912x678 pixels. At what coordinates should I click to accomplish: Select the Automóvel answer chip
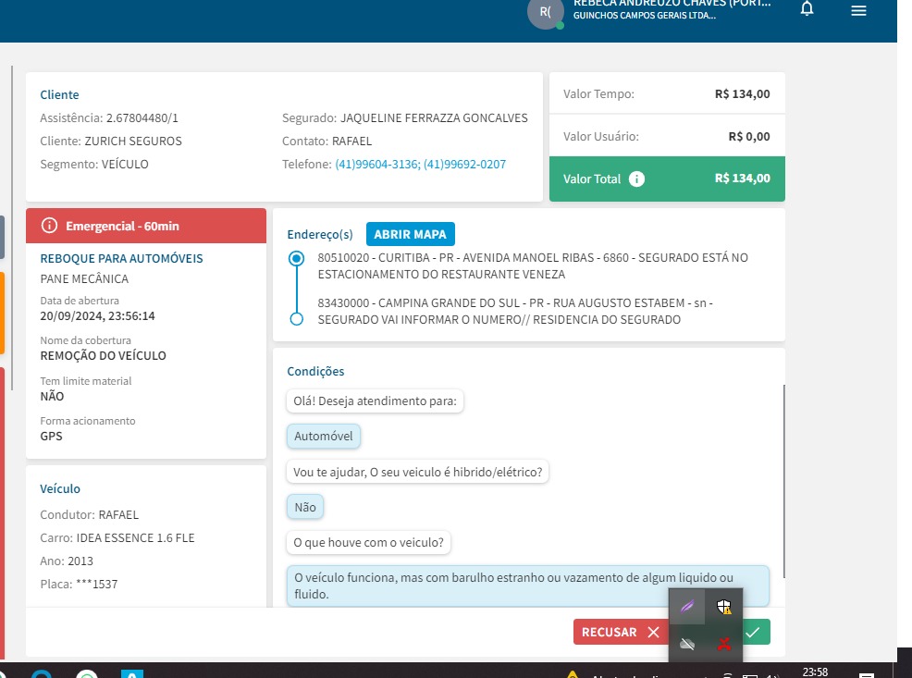tap(324, 436)
